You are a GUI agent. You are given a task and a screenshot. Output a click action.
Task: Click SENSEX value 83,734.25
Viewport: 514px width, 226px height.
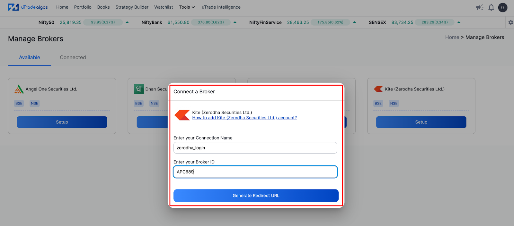(402, 22)
